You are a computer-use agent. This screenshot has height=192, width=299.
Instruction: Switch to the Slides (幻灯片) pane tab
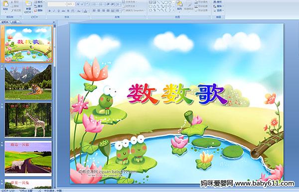(x=5, y=22)
